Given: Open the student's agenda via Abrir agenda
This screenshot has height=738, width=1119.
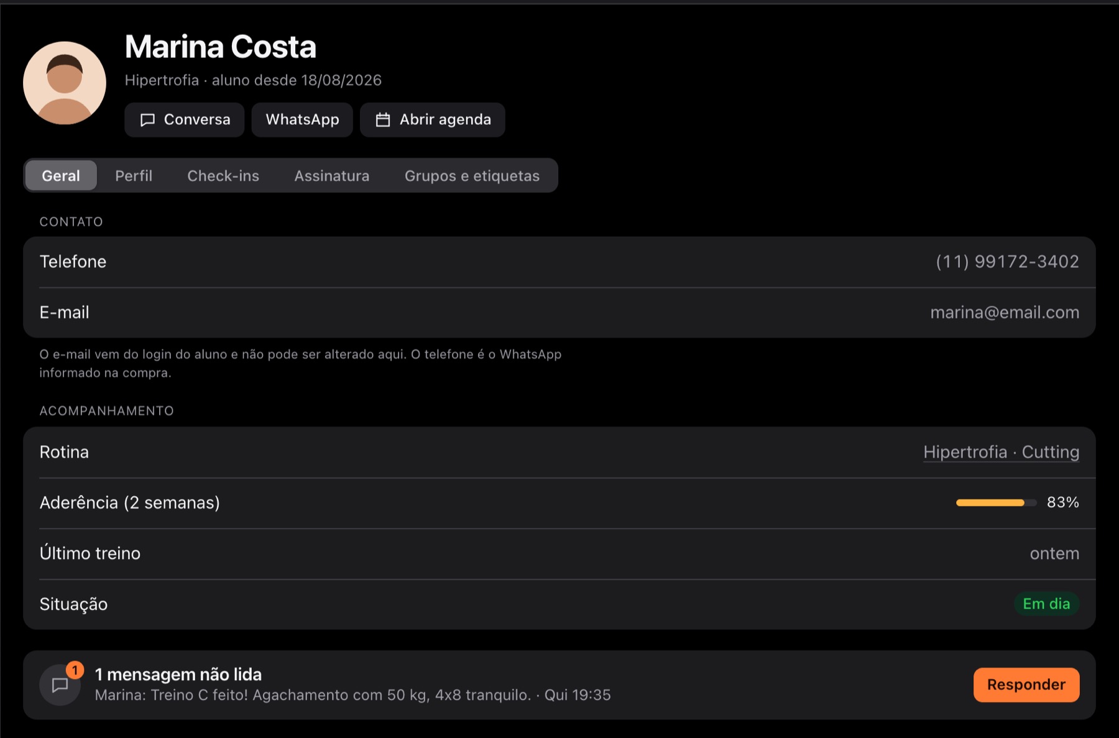Looking at the screenshot, I should coord(433,119).
